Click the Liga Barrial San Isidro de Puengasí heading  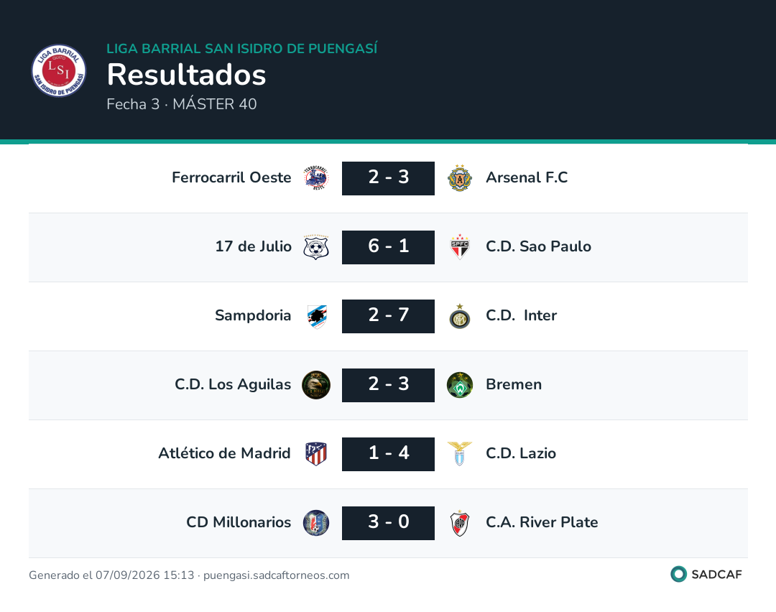[x=242, y=48]
